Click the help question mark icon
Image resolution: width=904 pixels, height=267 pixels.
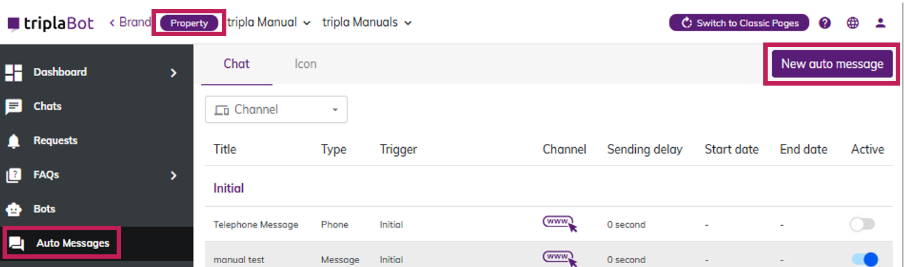[x=825, y=23]
